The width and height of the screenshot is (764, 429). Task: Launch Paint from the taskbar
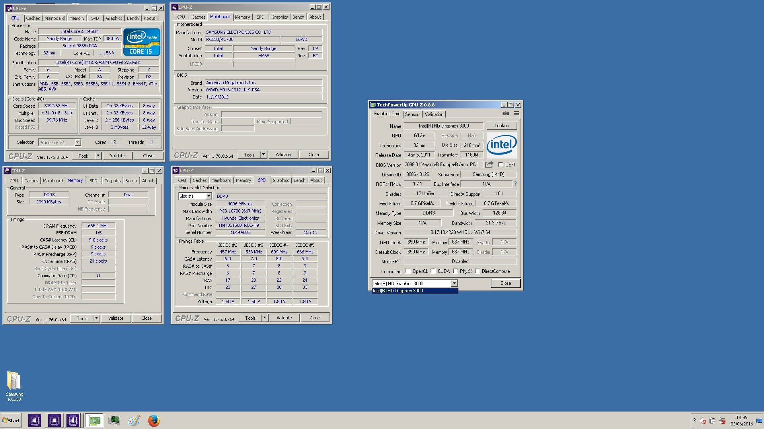134,421
